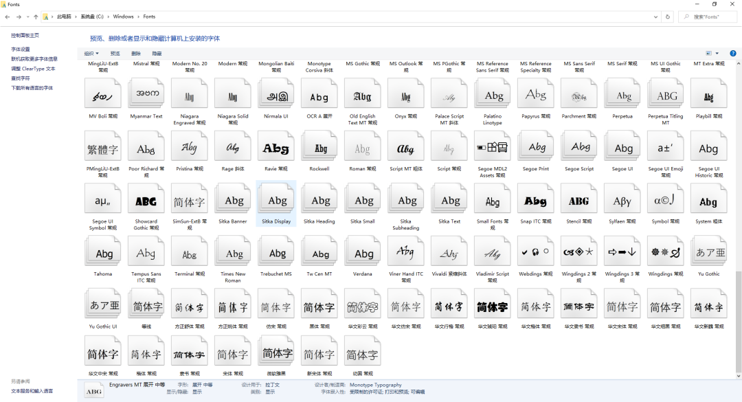Select the Times New Roman font
742x402 pixels.
[233, 252]
